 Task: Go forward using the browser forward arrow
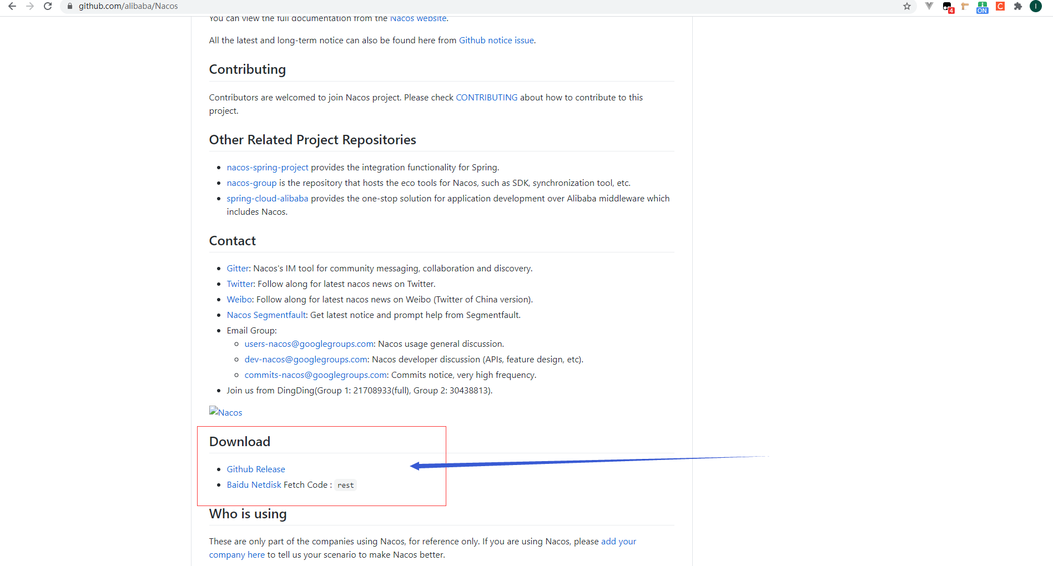point(30,6)
